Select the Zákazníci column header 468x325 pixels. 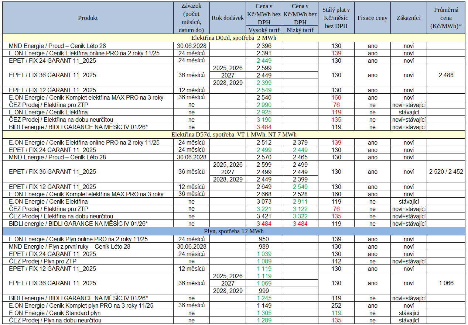tap(409, 18)
